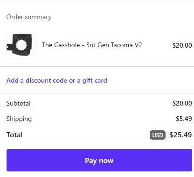Click the toothed circular hole in product image
The image size is (194, 177).
point(21,45)
